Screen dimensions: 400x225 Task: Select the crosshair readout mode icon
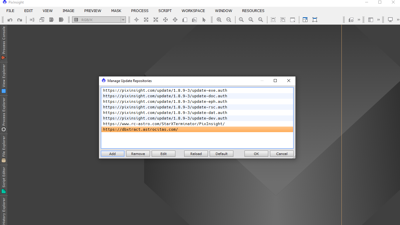pyautogui.click(x=136, y=20)
